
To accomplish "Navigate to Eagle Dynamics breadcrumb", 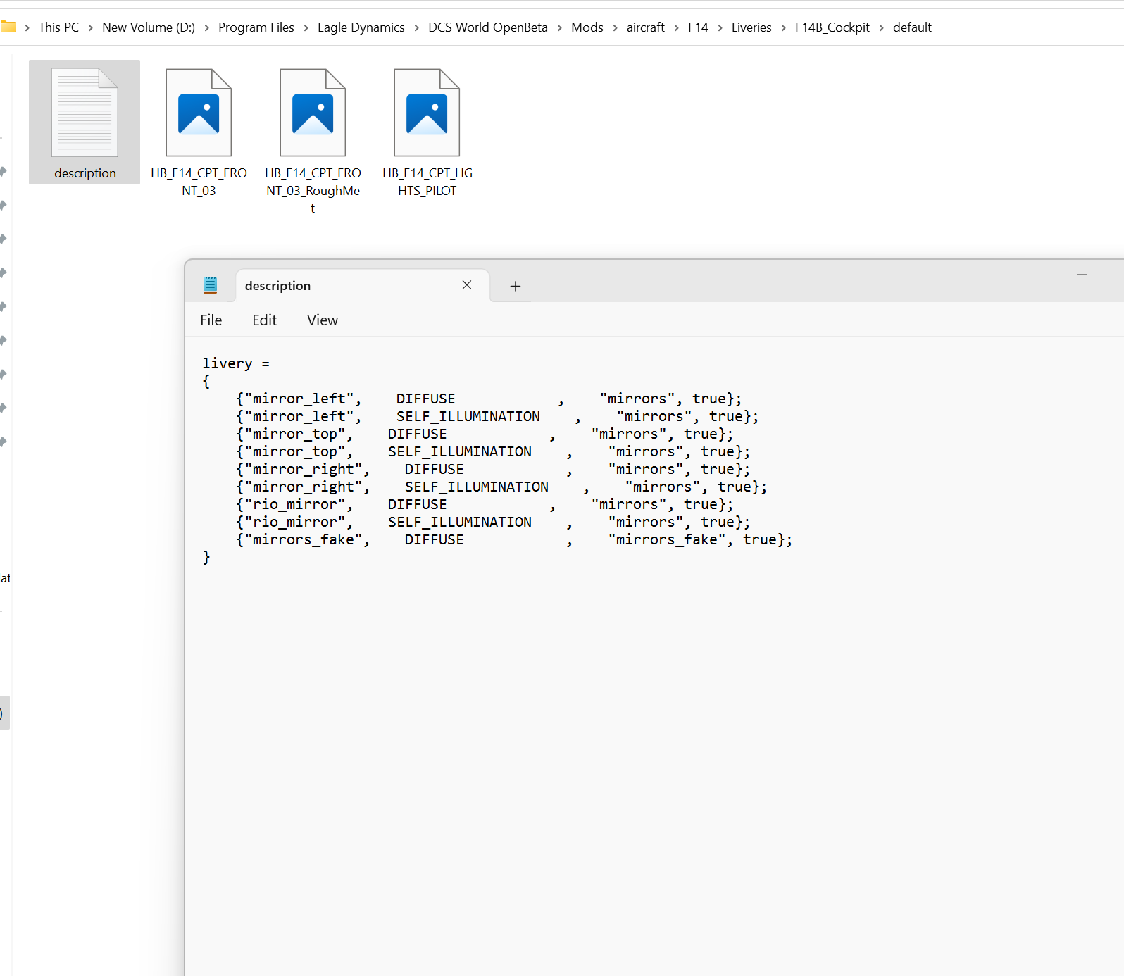I will (x=361, y=27).
